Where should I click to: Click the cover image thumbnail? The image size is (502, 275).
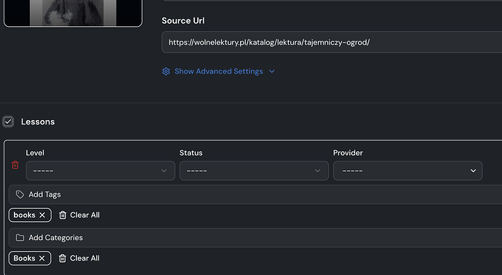pos(73,13)
